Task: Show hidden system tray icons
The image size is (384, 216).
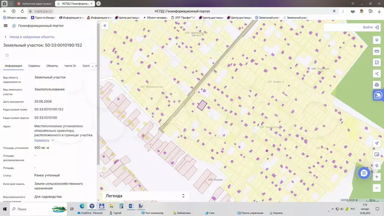Action: click(332, 209)
